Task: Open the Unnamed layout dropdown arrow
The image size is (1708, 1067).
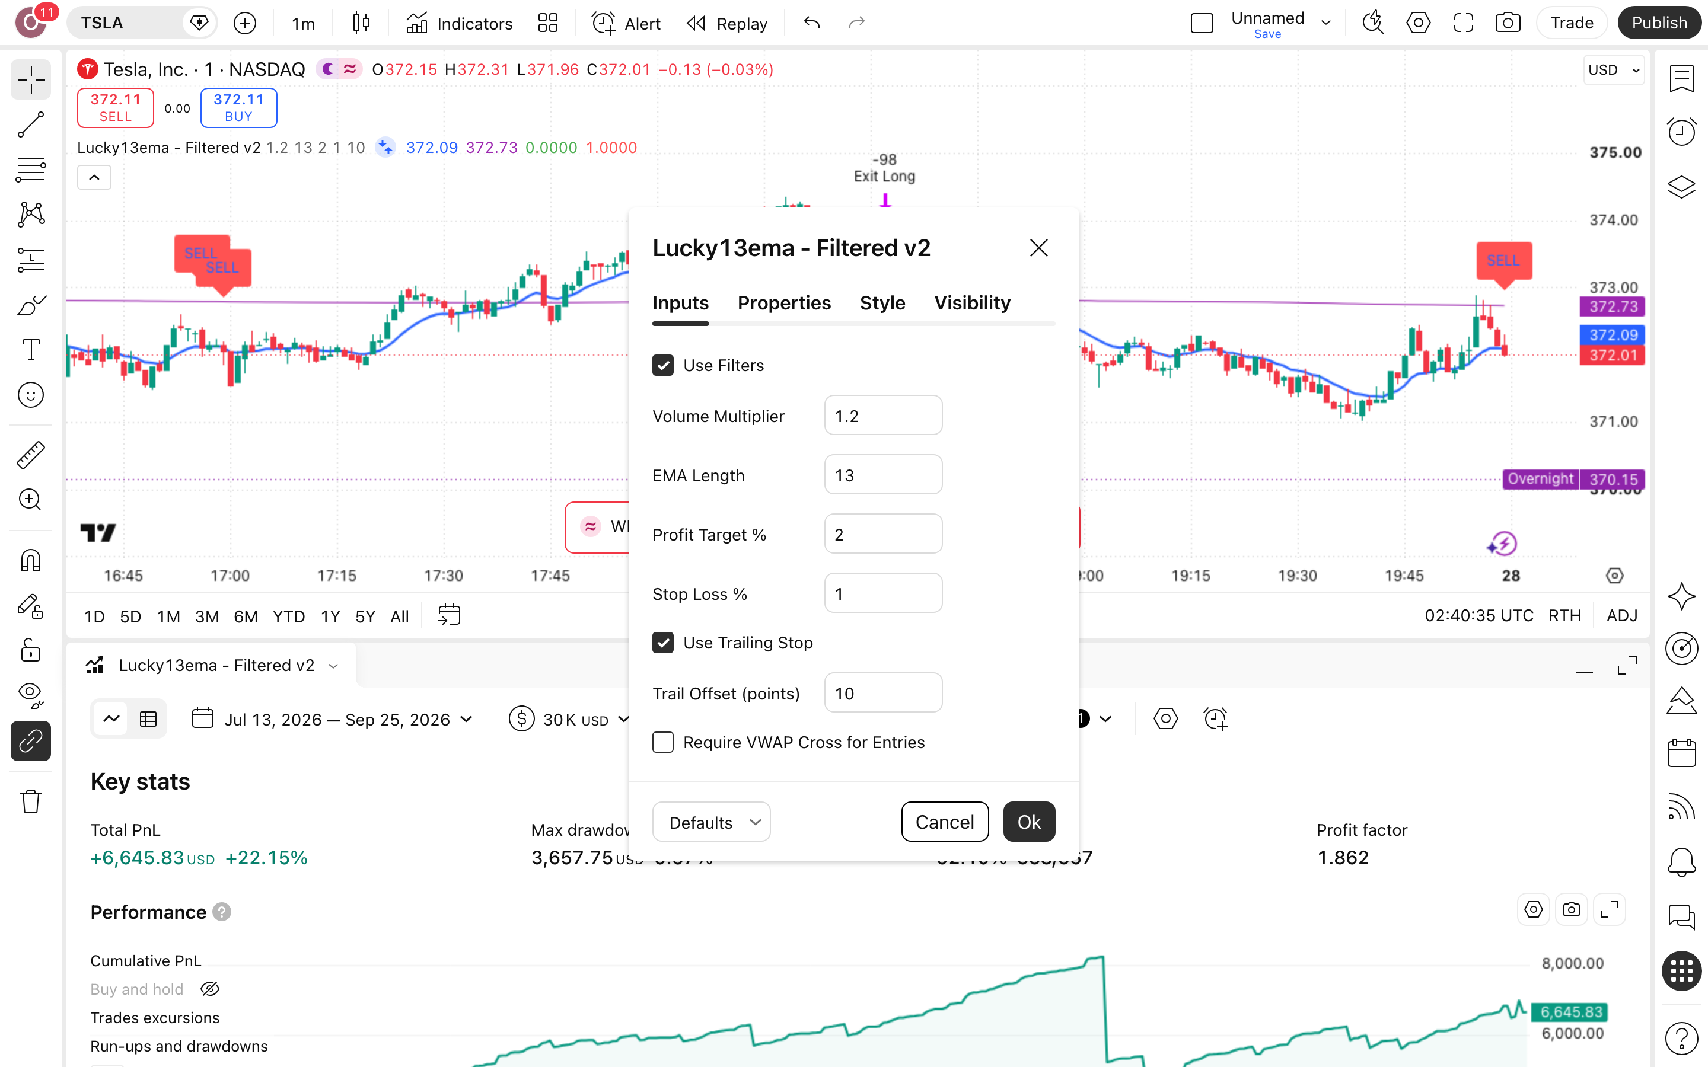Action: 1326,23
